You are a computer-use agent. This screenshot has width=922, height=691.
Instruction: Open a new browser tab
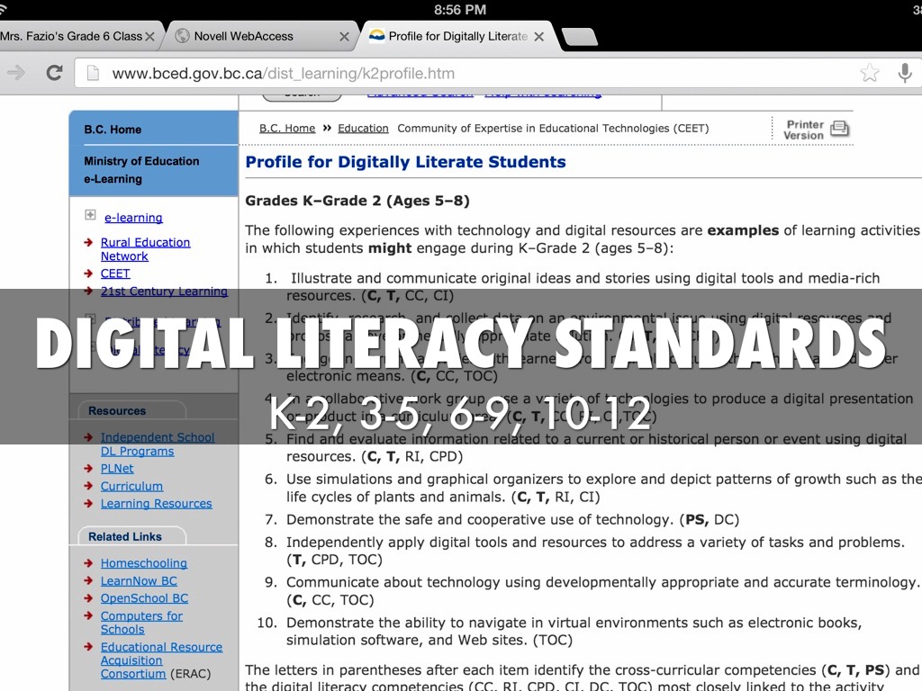pos(579,37)
